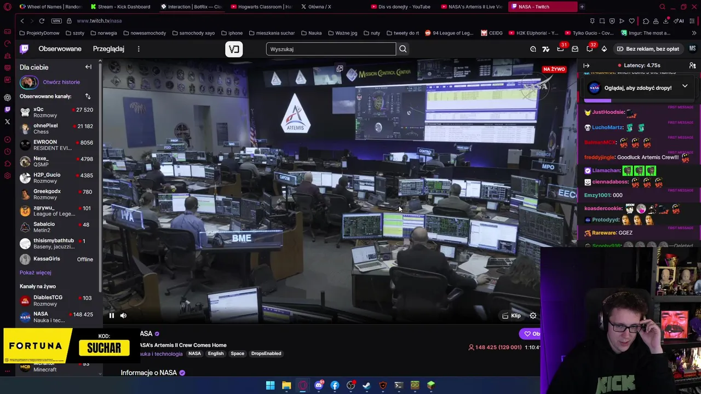The image size is (701, 394).
Task: Open Discord from the taskbar
Action: [x=319, y=385]
